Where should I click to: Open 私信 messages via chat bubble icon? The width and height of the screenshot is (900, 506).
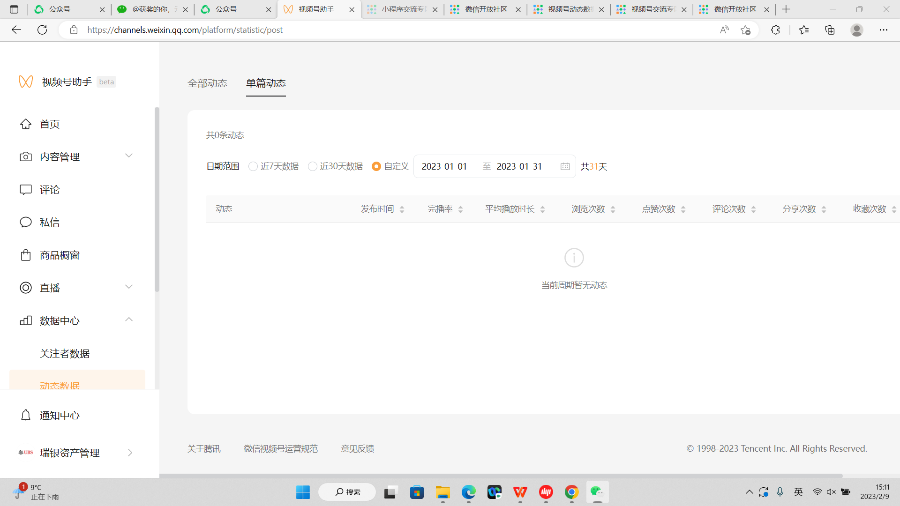pos(26,222)
